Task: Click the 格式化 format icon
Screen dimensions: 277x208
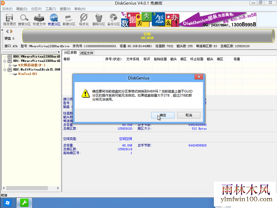Action: click(x=84, y=20)
